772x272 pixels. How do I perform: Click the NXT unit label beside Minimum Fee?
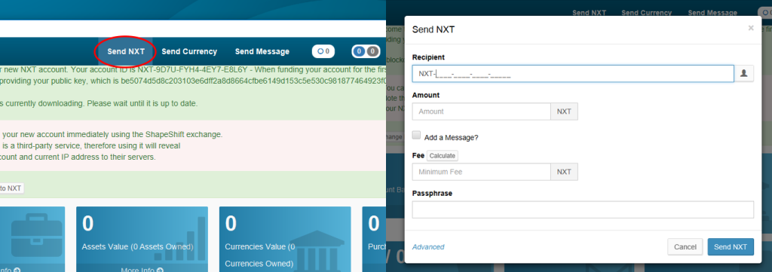click(x=564, y=172)
